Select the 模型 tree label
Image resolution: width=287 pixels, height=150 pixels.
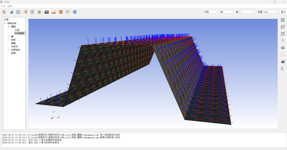click(x=13, y=27)
